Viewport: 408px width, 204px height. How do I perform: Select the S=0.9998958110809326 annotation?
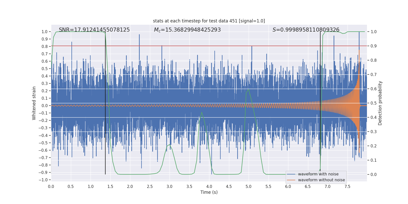306,30
